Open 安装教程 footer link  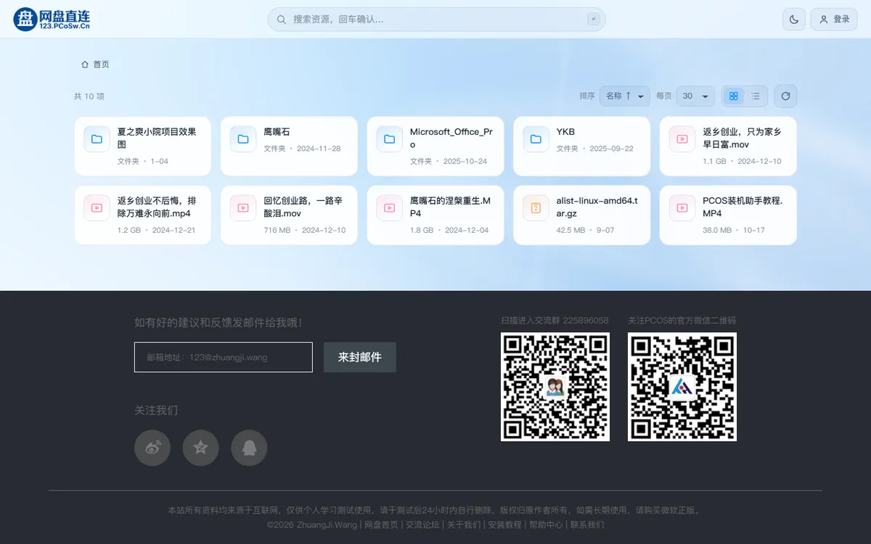[x=504, y=524]
